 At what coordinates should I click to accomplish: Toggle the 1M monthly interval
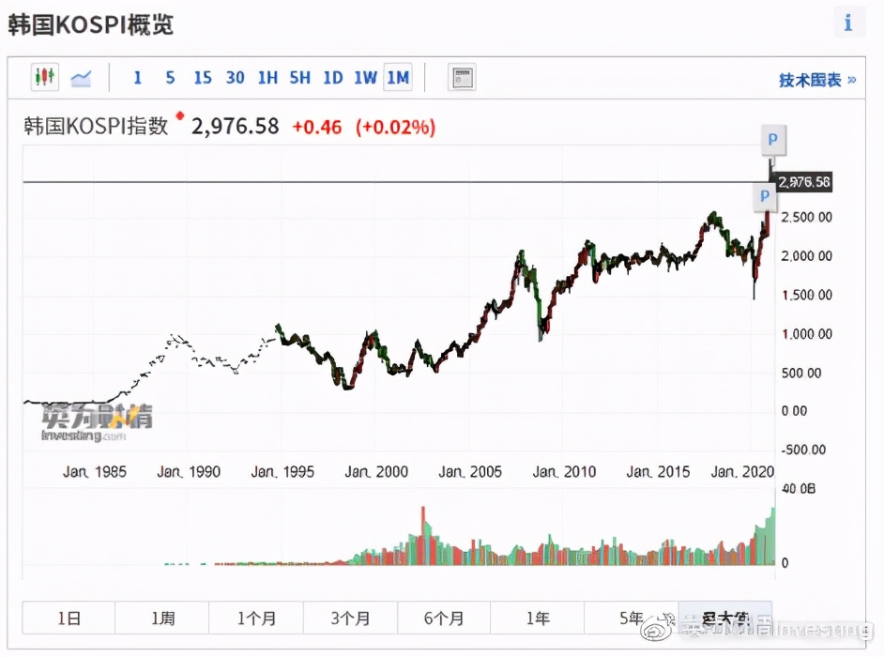click(x=398, y=78)
